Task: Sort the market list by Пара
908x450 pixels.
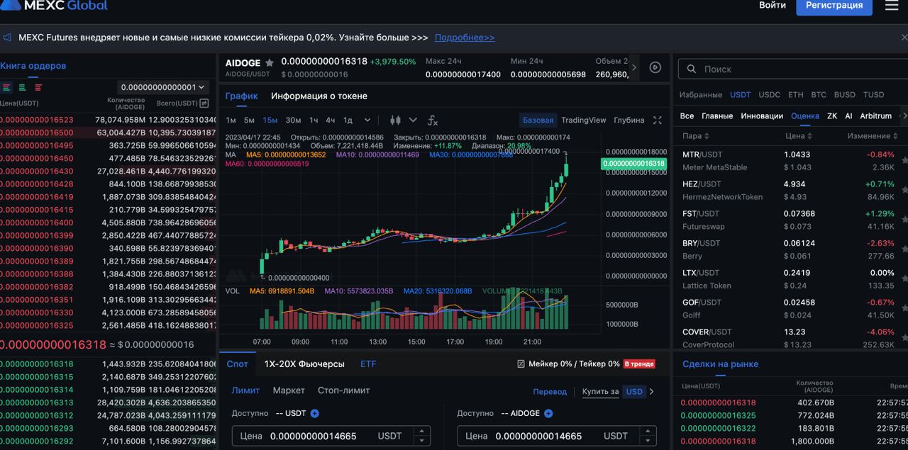Action: pos(696,136)
